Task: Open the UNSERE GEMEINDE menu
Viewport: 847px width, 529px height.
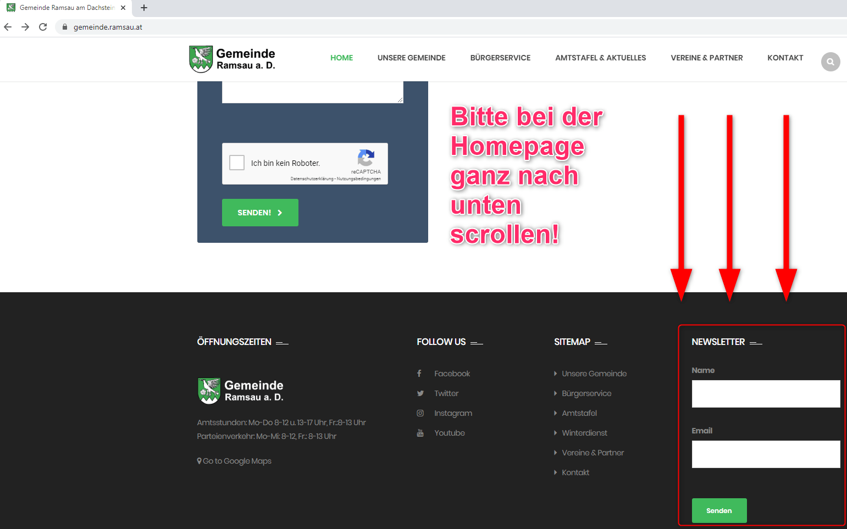Action: (x=411, y=58)
